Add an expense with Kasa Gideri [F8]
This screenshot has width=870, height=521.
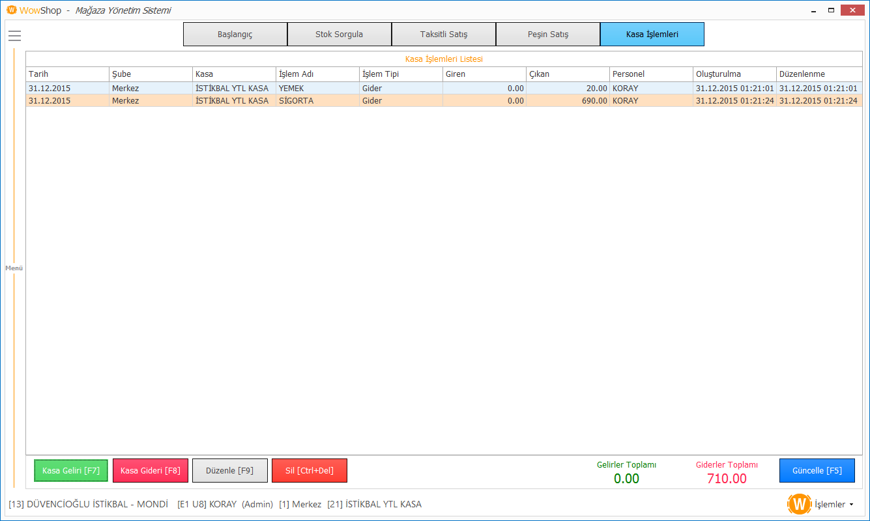150,470
